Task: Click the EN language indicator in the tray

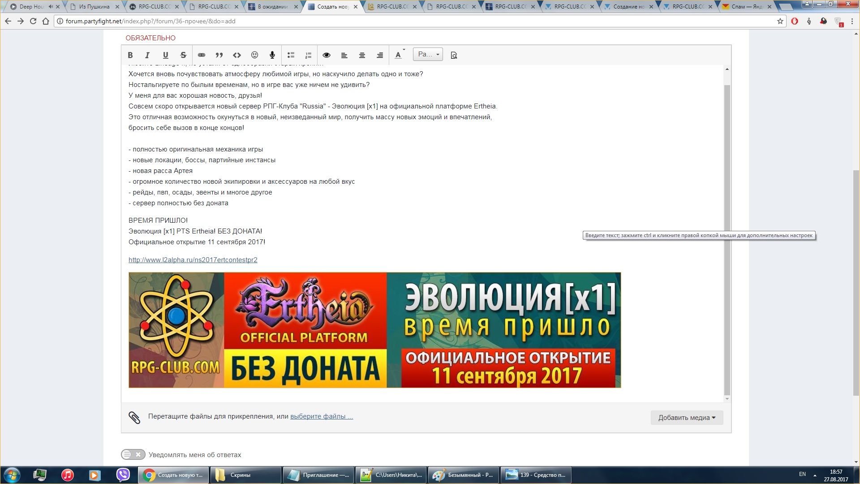Action: point(802,474)
